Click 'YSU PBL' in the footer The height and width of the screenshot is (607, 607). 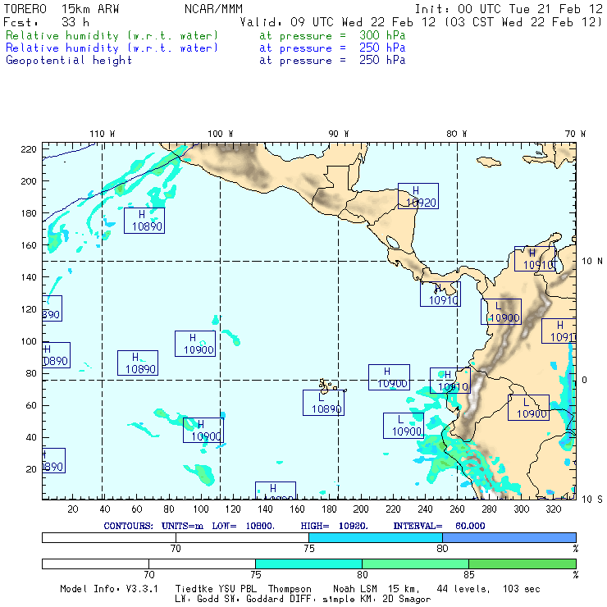(238, 589)
